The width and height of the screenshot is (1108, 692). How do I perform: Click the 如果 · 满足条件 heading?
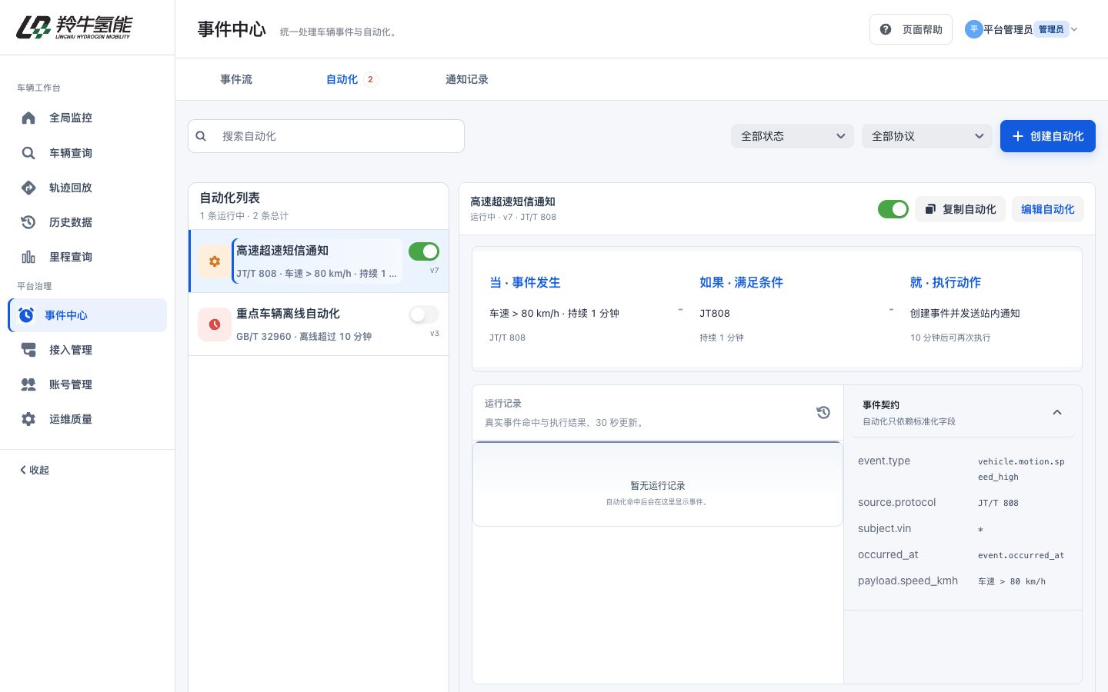coord(741,282)
